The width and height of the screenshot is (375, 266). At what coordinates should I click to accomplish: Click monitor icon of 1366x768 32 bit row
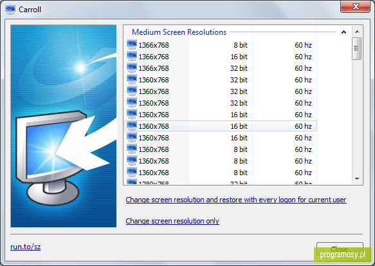pos(131,68)
